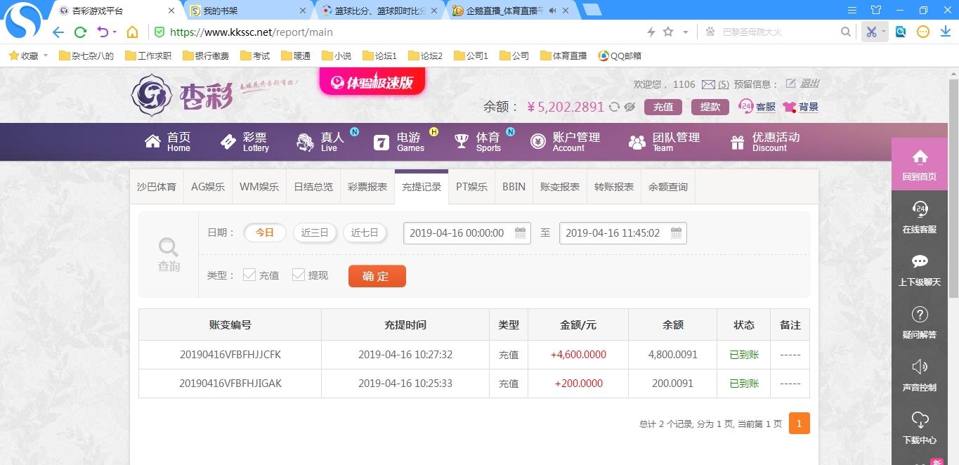Viewport: 959px width, 465px height.
Task: Open the 账户管理 Account menu
Action: coord(566,142)
